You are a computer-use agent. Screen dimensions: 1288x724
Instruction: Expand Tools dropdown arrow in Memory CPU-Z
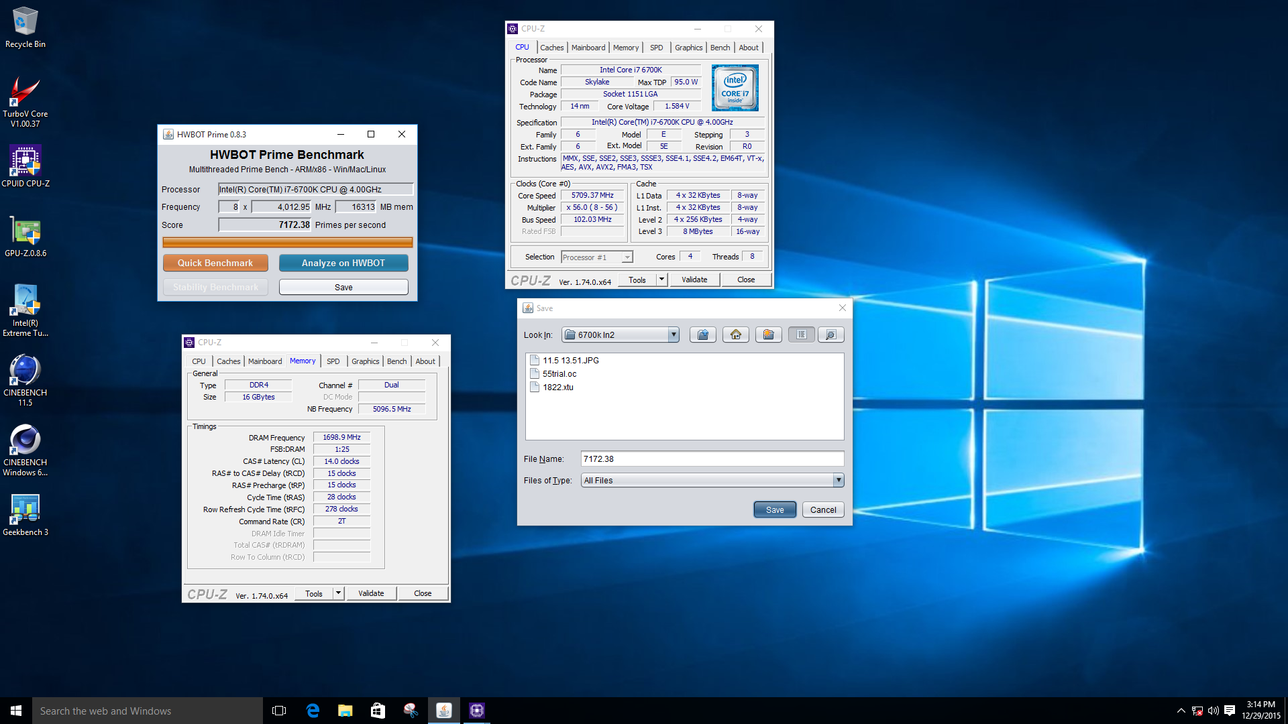pyautogui.click(x=338, y=593)
